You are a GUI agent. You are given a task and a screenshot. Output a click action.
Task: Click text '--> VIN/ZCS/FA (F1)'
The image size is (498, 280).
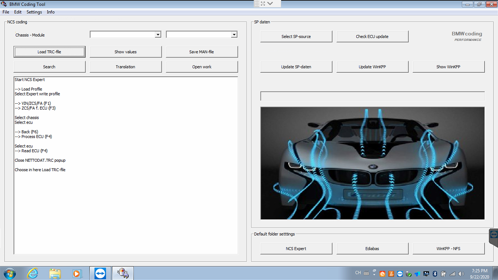pos(33,103)
